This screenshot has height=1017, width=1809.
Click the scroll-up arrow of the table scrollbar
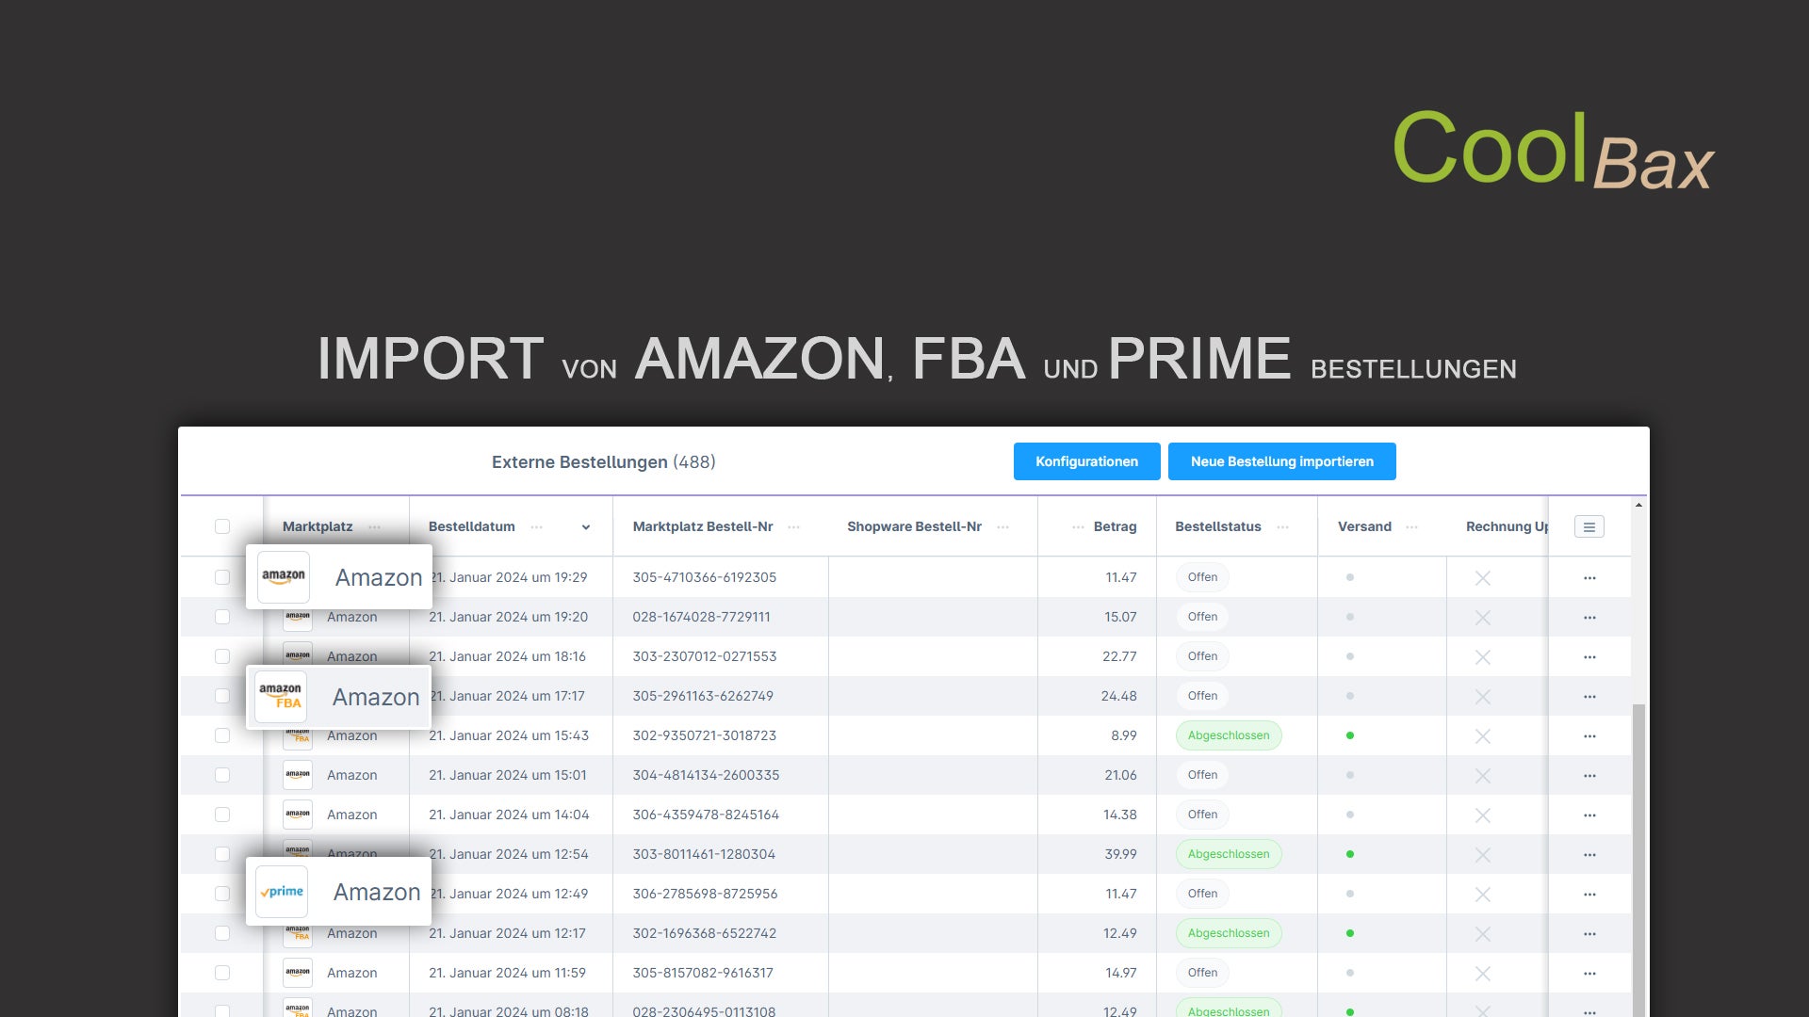coord(1638,506)
